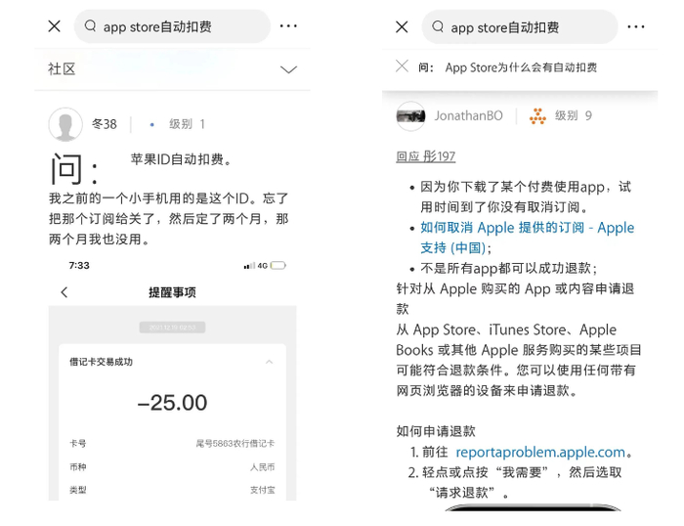Collapse the 借记卡交易成功 card chevron

[x=269, y=362]
